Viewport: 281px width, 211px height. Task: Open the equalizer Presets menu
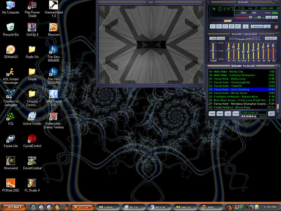(270, 38)
